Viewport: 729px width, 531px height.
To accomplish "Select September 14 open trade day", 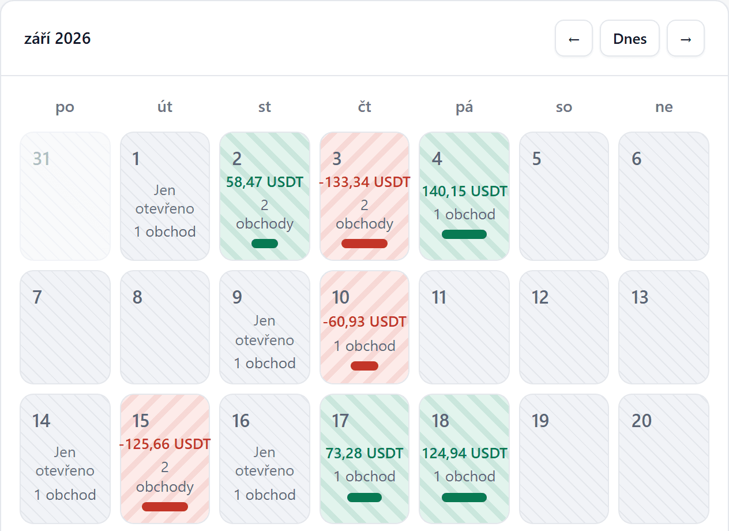I will click(65, 459).
